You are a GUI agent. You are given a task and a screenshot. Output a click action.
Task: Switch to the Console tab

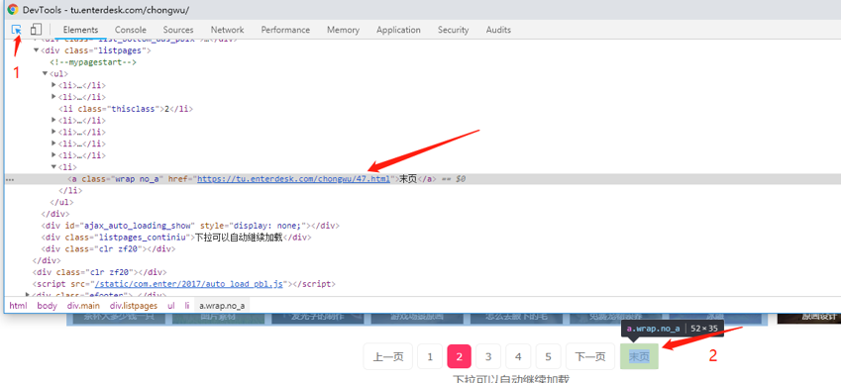131,30
